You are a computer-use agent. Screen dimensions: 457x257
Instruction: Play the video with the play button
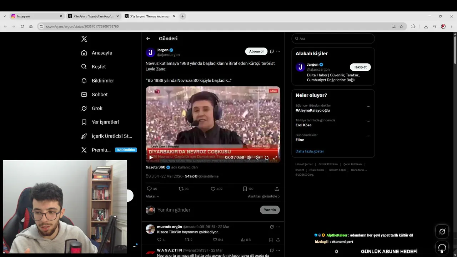coord(151,157)
